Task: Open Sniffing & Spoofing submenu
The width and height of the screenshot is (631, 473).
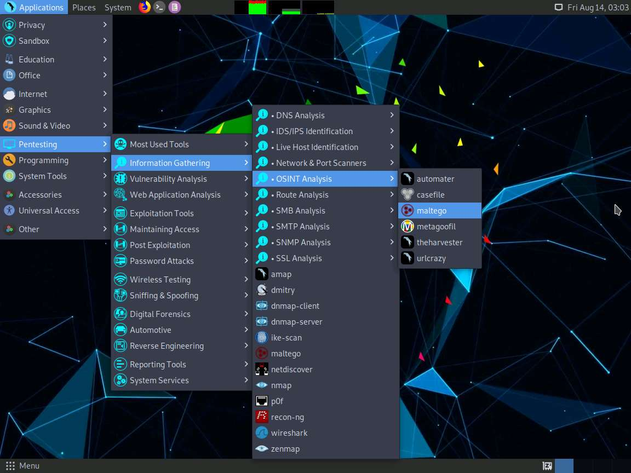Action: tap(181, 296)
